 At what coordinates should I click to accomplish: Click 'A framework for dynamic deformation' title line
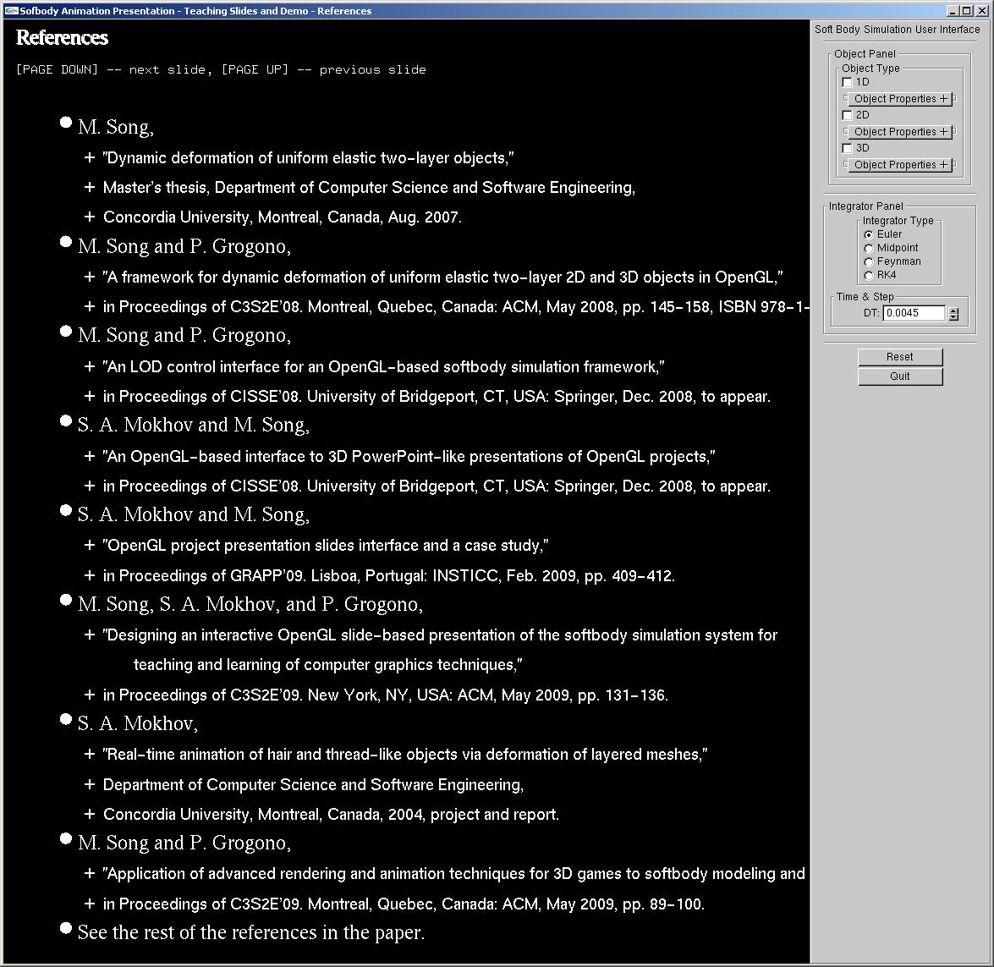443,277
